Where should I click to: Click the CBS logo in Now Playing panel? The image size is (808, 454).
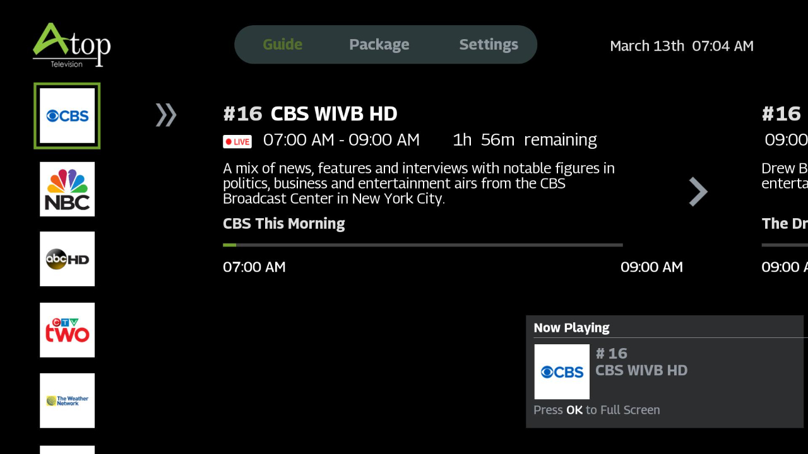point(561,371)
